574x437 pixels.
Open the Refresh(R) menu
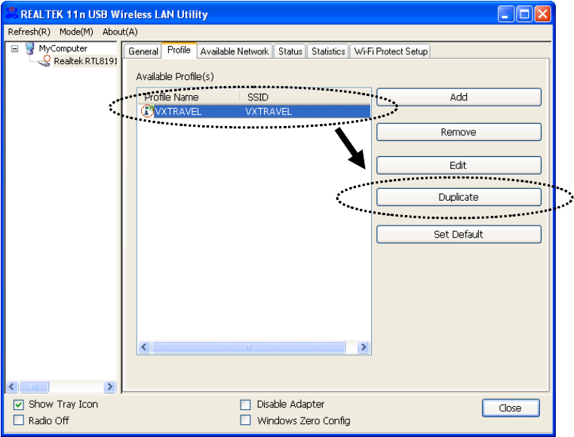[29, 32]
